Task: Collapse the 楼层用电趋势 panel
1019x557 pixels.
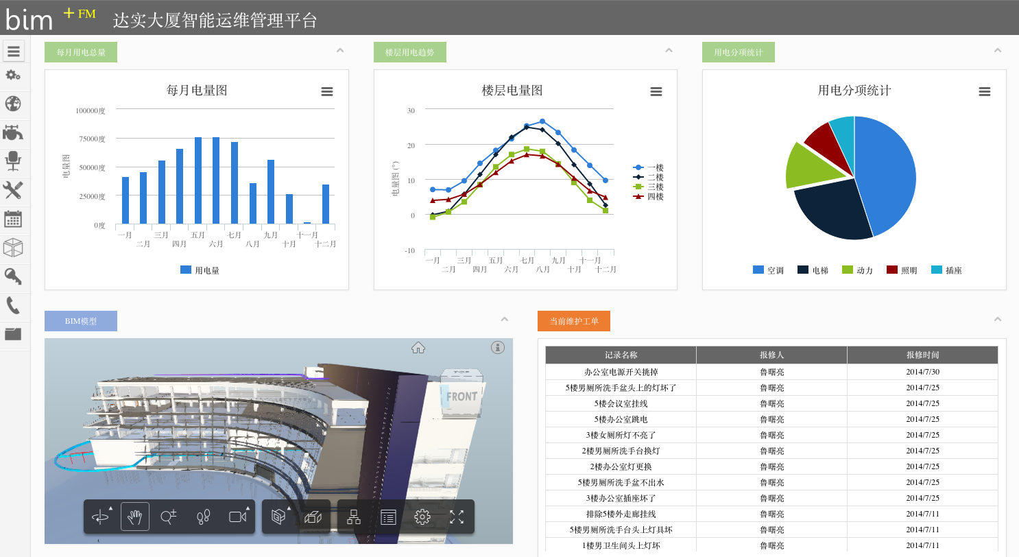Action: point(669,50)
